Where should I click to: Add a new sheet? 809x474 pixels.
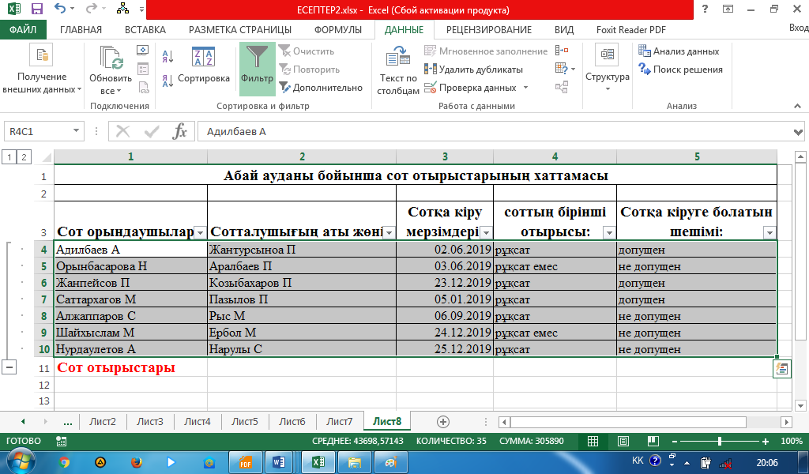coord(442,421)
